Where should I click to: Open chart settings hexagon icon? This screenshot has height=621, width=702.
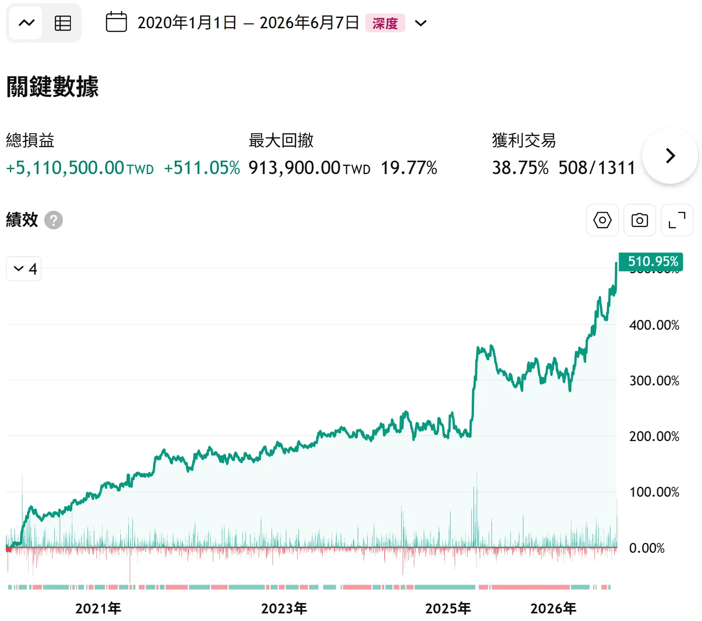click(602, 220)
